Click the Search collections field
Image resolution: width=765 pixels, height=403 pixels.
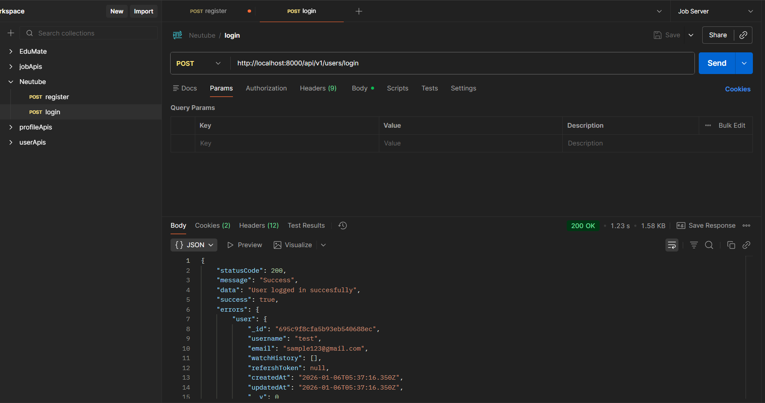tap(88, 33)
